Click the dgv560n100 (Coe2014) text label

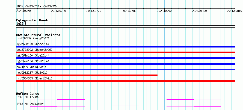tap(33, 44)
